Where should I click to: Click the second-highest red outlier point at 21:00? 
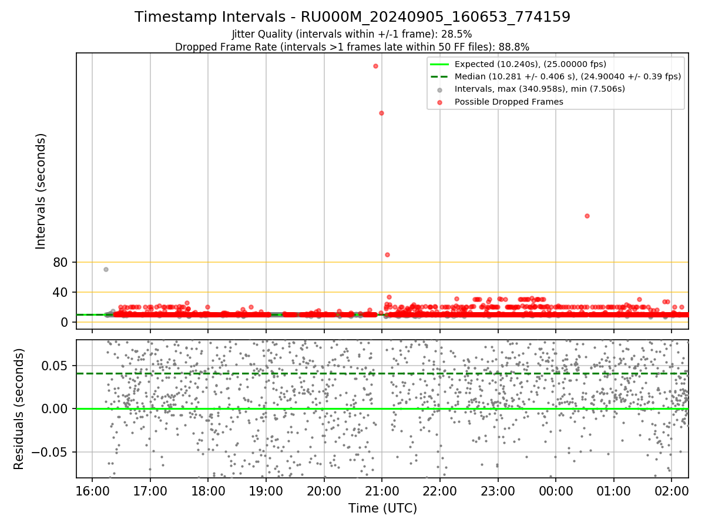click(381, 113)
